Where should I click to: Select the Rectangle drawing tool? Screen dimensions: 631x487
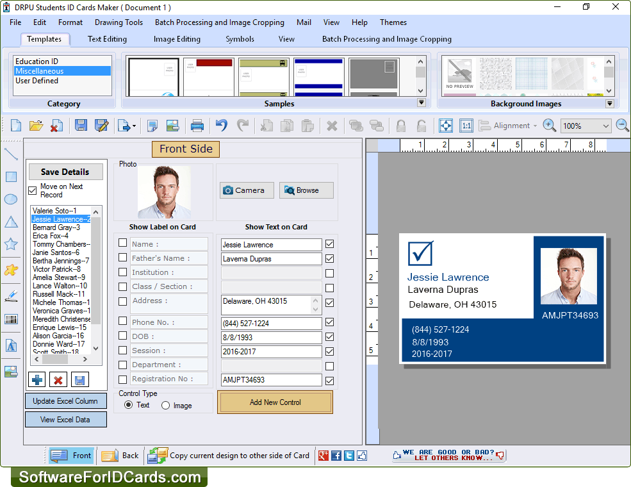click(11, 177)
